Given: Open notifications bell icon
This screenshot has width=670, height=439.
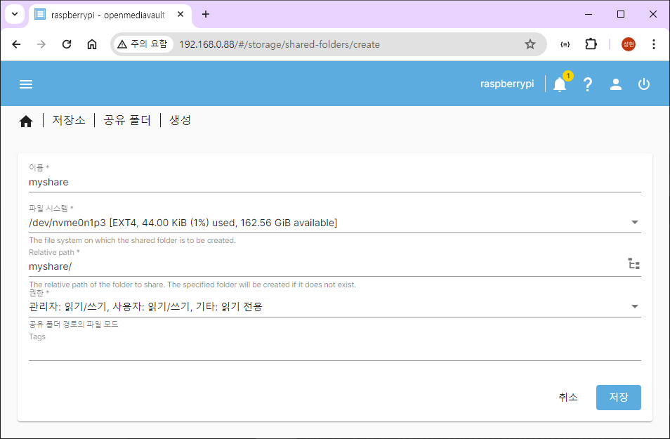Looking at the screenshot, I should [x=560, y=84].
